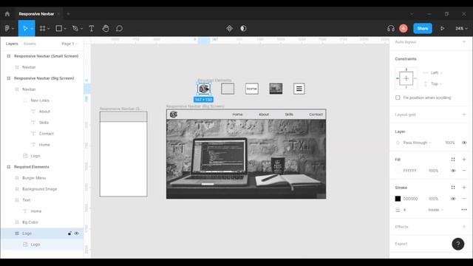This screenshot has height=266, width=473.
Task: Open the zoom level 24% dropdown
Action: tap(461, 28)
